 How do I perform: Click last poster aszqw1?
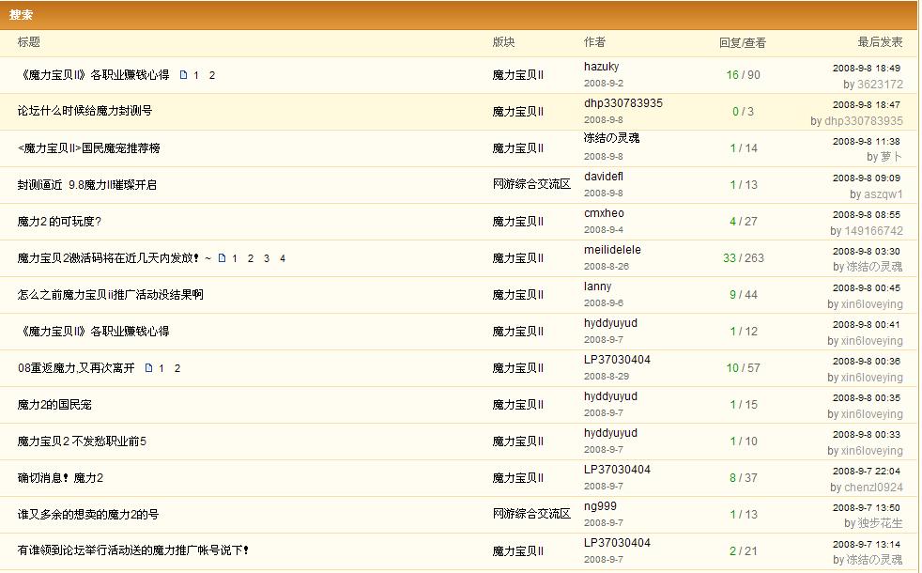point(883,194)
